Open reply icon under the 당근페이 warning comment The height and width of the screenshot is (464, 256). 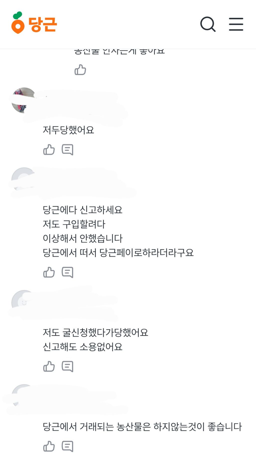coord(67,272)
